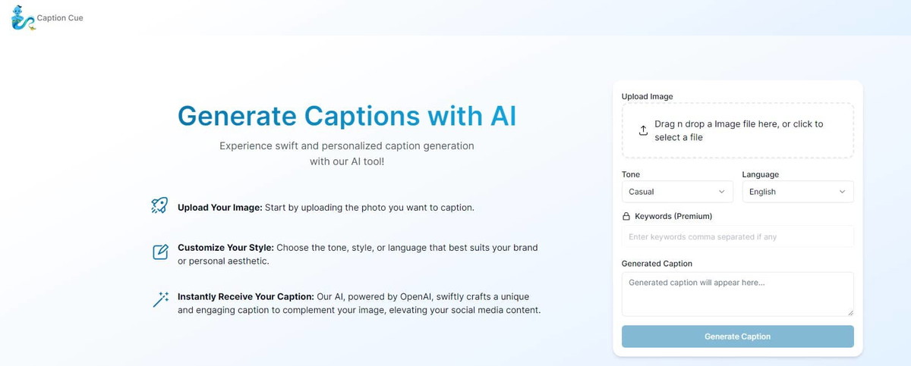
Task: Click the Upload Image label
Action: click(647, 96)
